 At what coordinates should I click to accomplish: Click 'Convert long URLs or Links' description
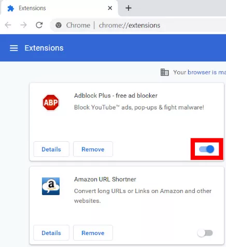(x=143, y=196)
